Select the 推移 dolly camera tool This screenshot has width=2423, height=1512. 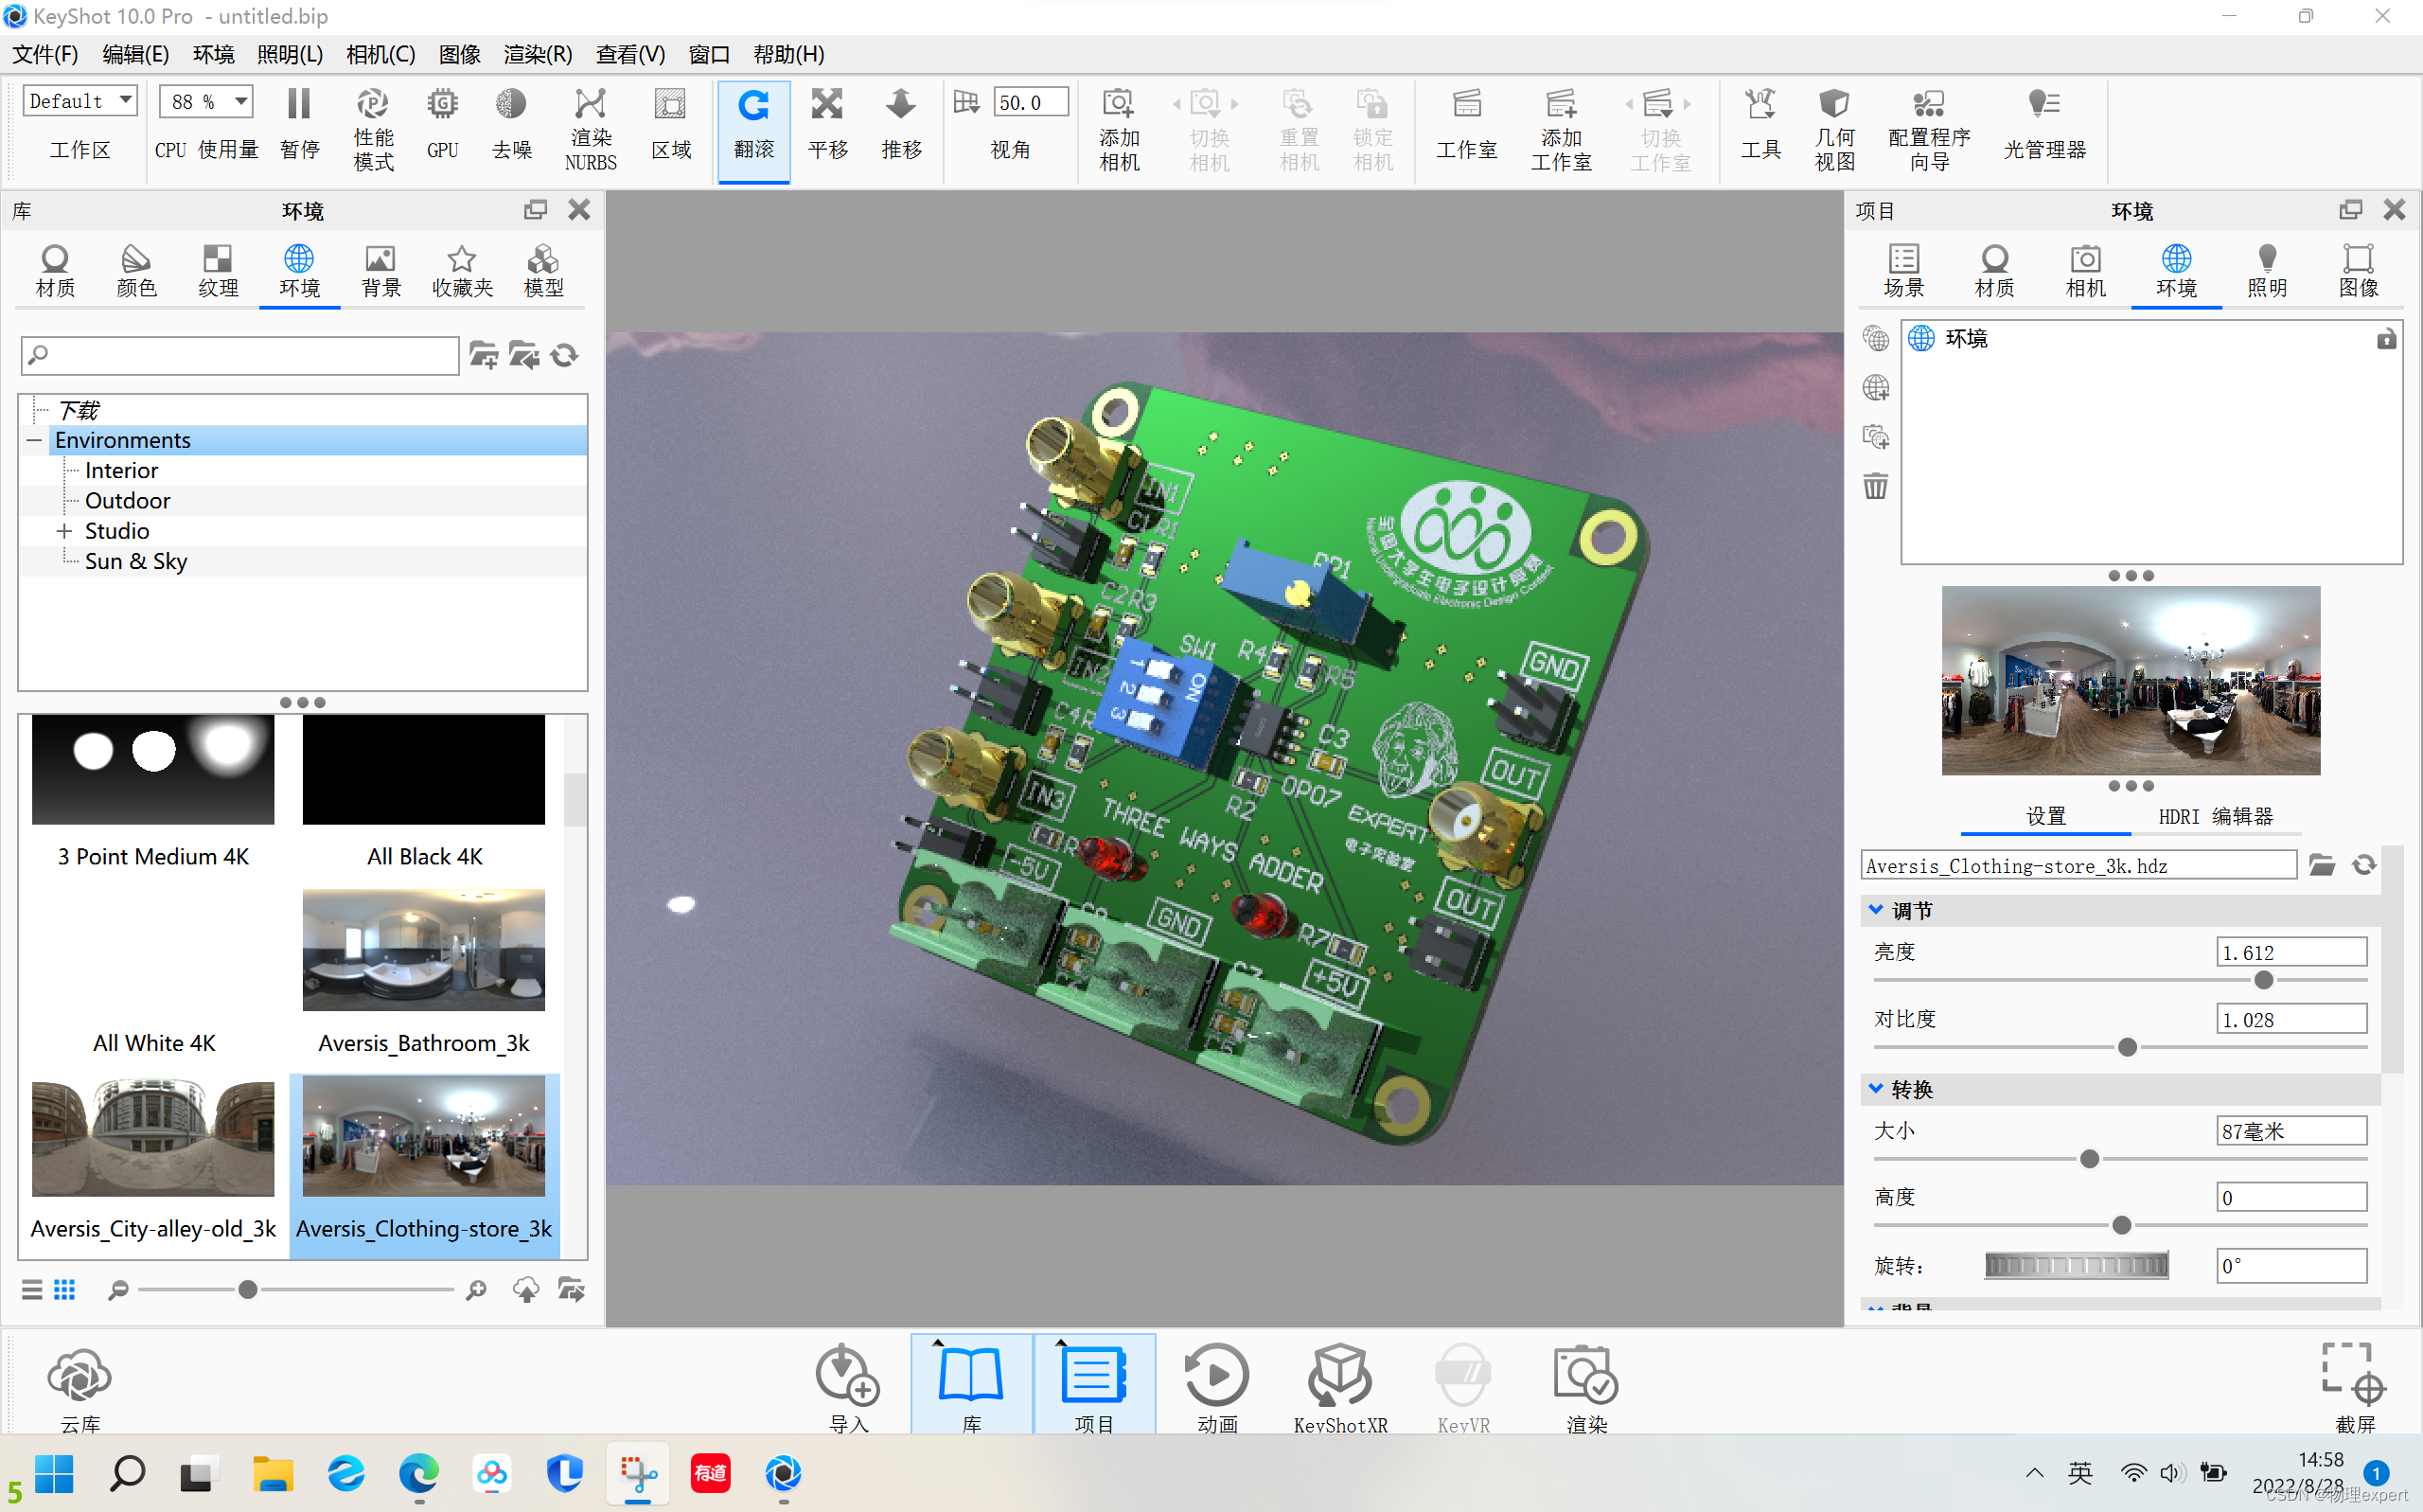point(902,125)
